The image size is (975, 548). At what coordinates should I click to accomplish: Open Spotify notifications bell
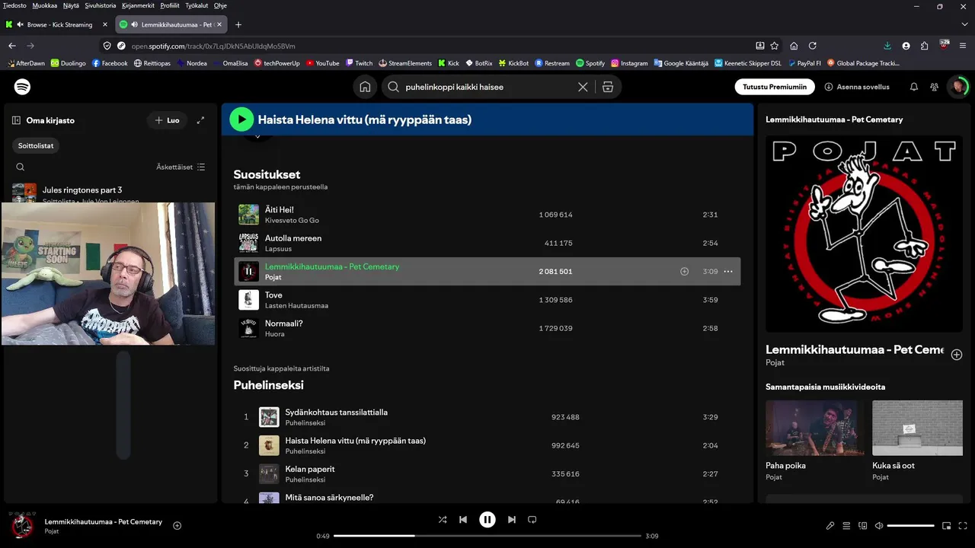tap(914, 87)
